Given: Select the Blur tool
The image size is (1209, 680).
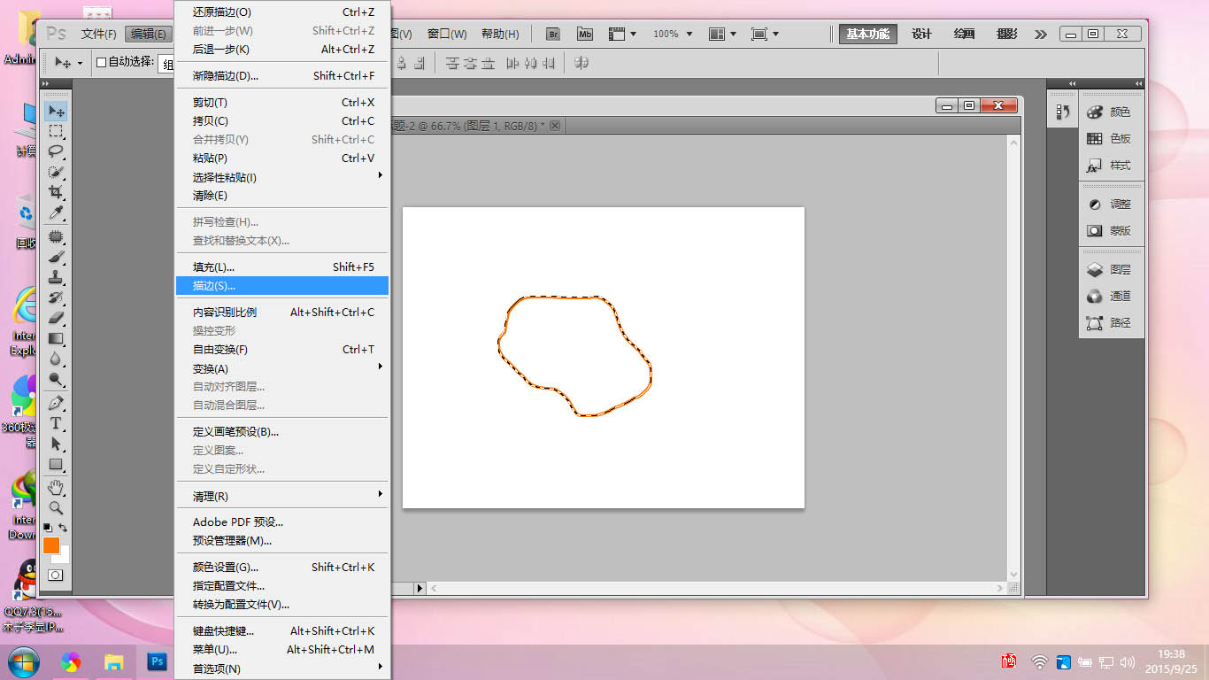Looking at the screenshot, I should [x=56, y=359].
